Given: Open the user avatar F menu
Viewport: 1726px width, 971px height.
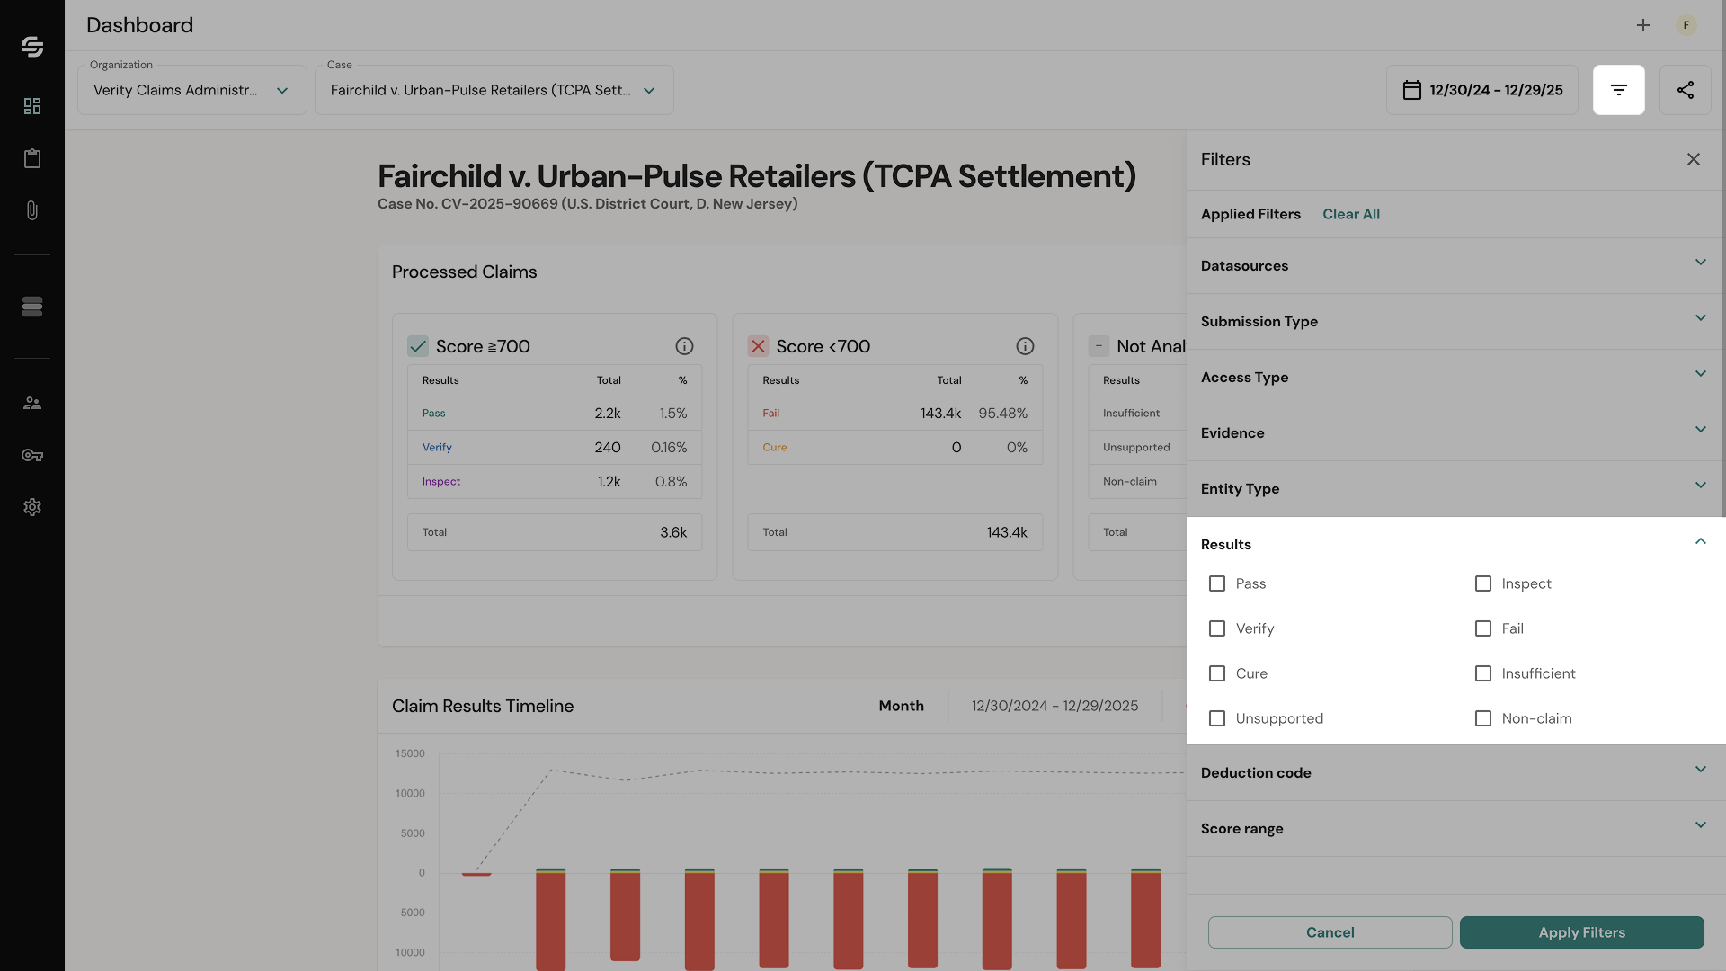Looking at the screenshot, I should point(1686,25).
